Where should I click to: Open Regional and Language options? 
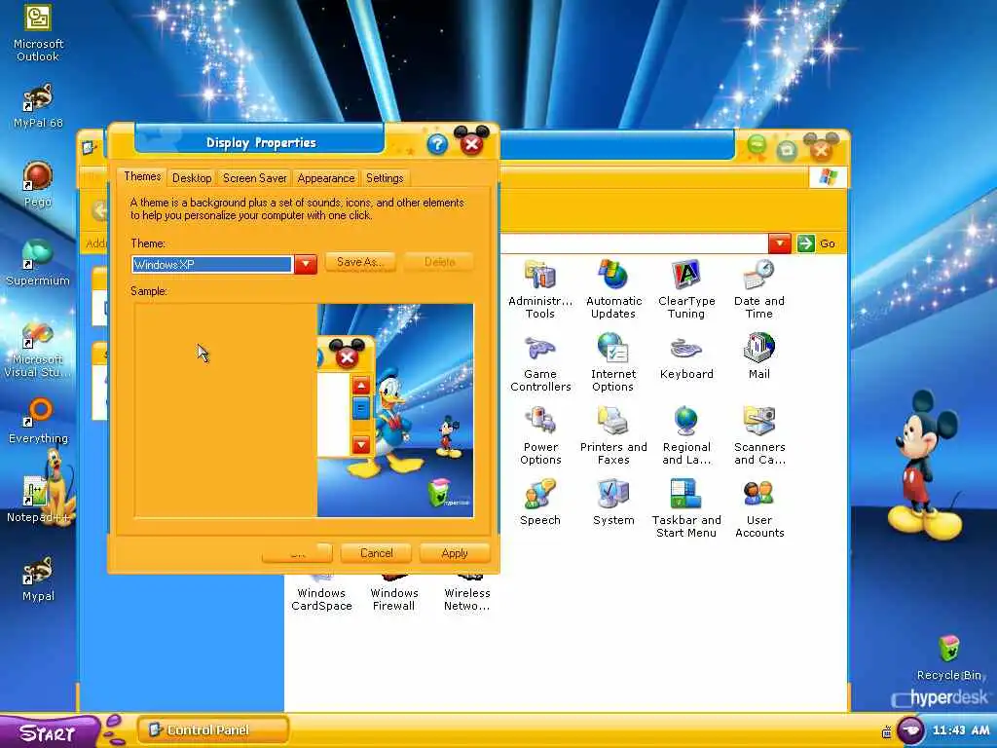[x=686, y=436]
